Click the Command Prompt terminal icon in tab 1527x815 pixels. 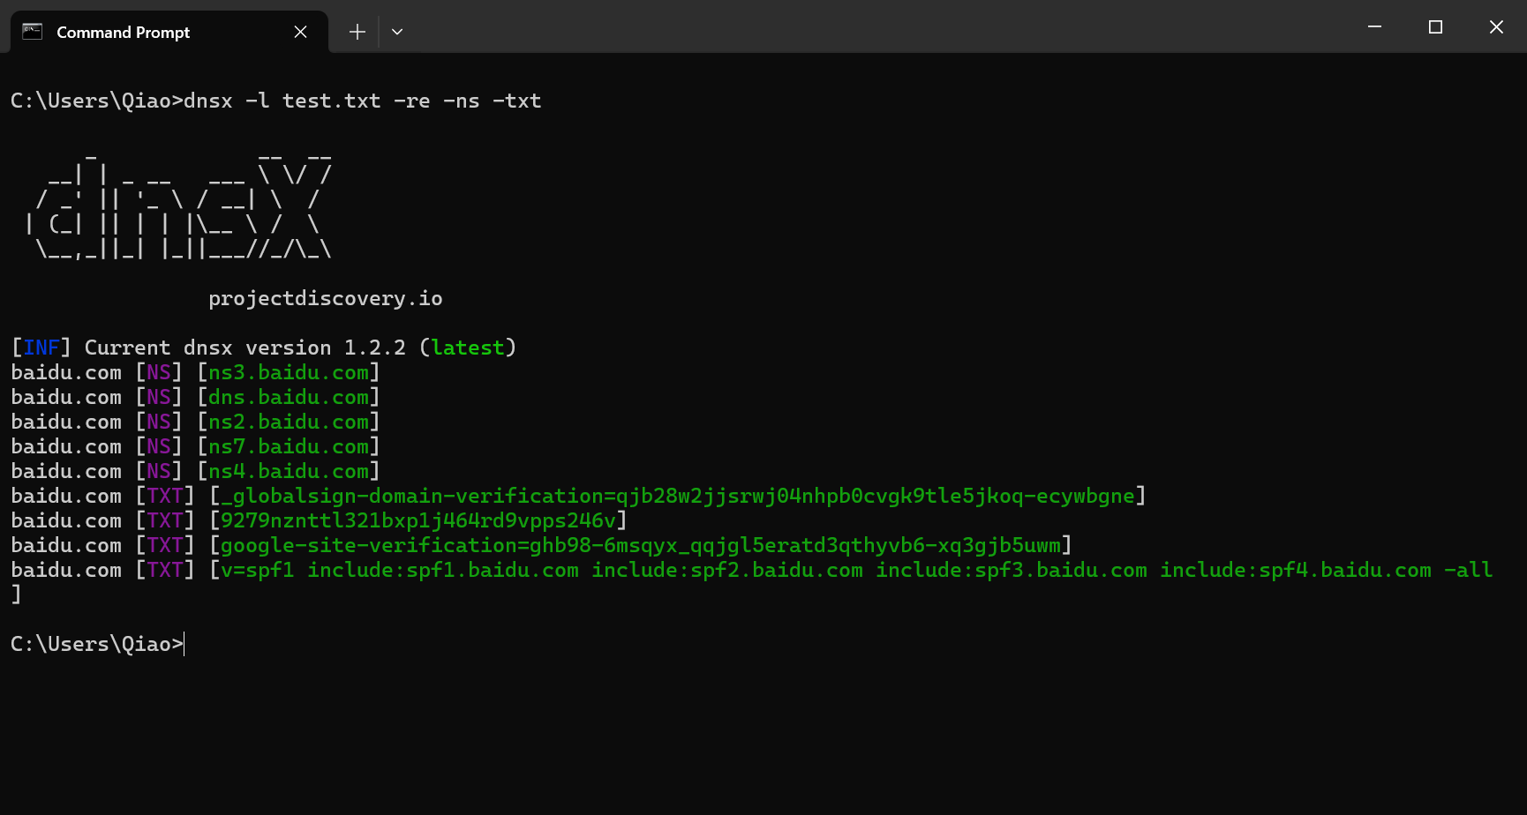click(x=33, y=32)
